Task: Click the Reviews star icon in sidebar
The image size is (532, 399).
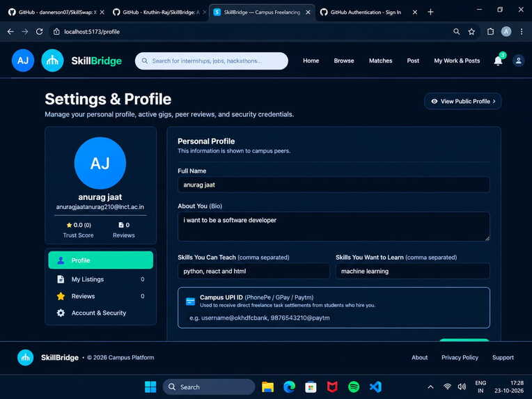Action: tap(61, 296)
